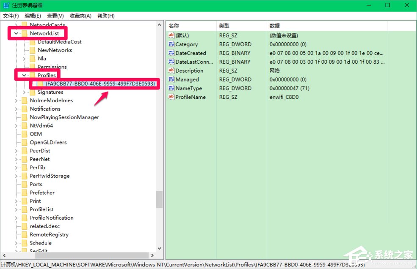Click the DWORD icon beside Managed
Image resolution: width=417 pixels, height=269 pixels.
[171, 79]
